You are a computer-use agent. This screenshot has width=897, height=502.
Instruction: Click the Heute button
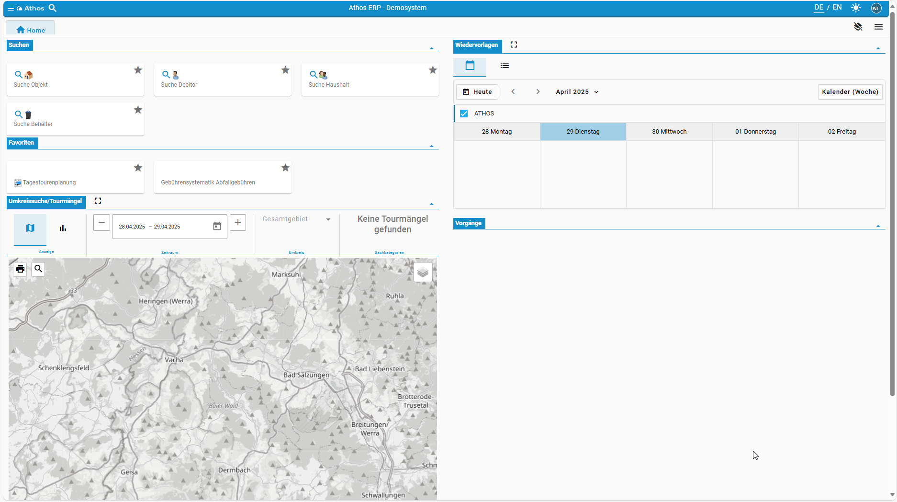tap(477, 92)
